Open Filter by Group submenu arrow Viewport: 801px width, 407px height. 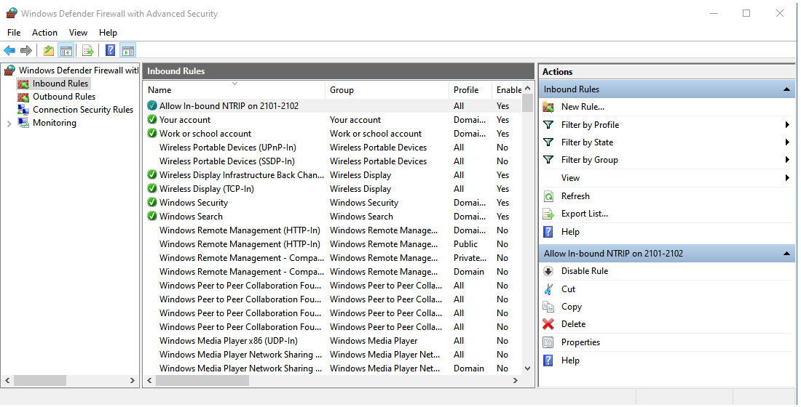pos(786,160)
